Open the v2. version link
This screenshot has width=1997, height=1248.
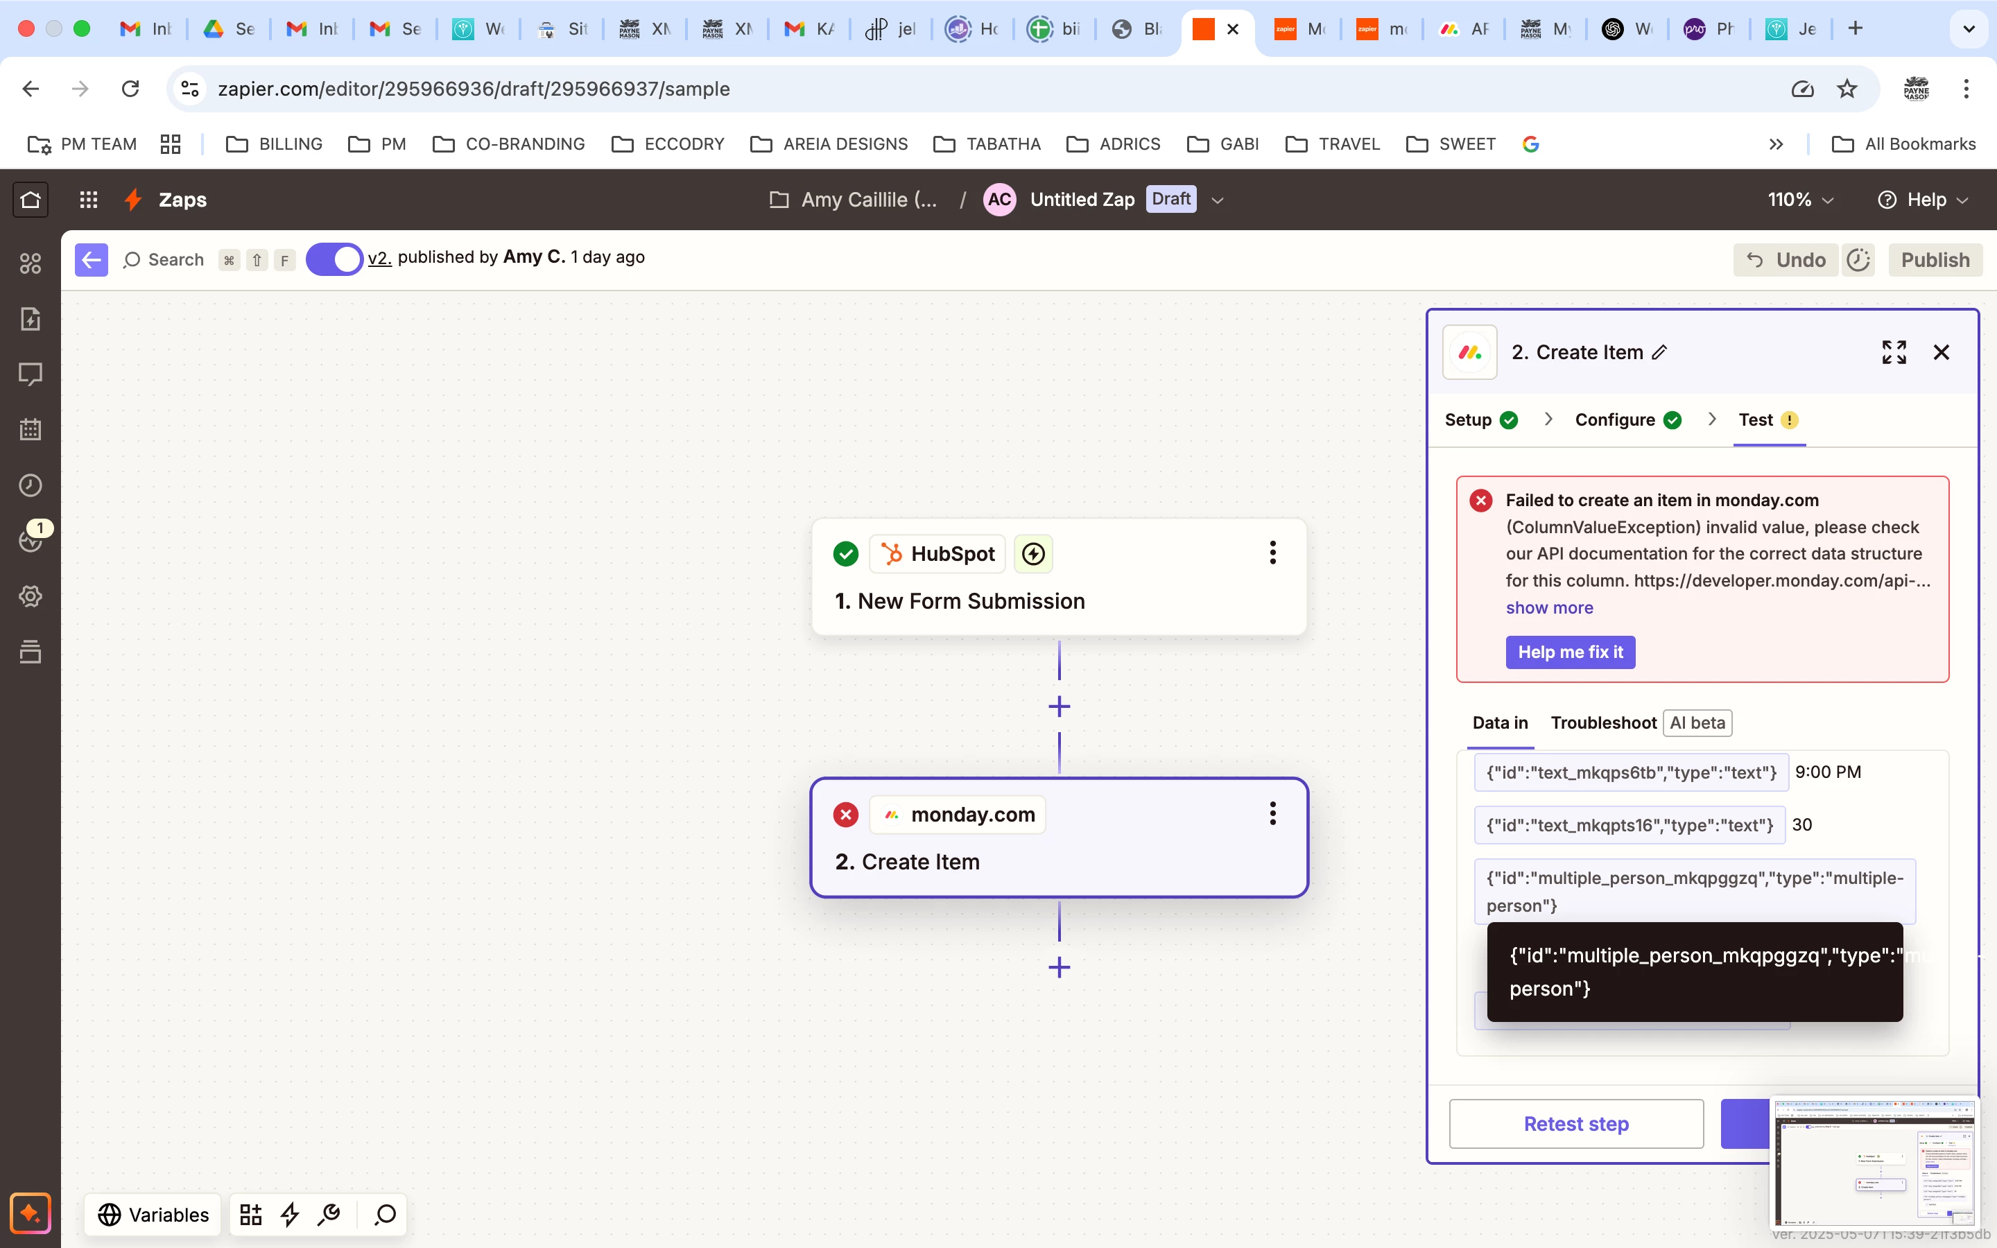(x=379, y=257)
